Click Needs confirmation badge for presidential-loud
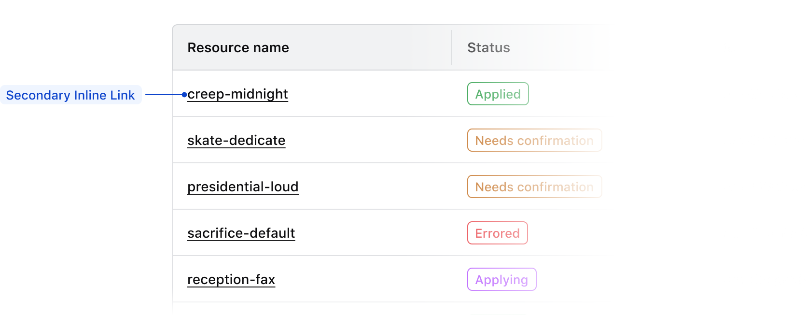 tap(534, 186)
